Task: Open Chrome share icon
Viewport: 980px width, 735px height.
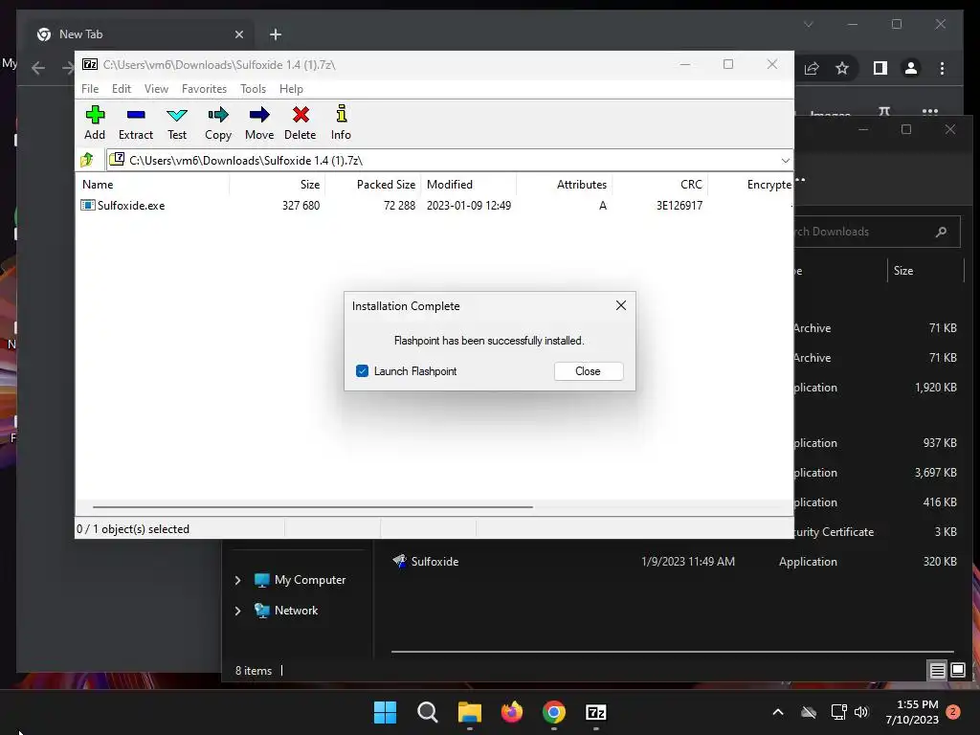Action: tap(812, 68)
